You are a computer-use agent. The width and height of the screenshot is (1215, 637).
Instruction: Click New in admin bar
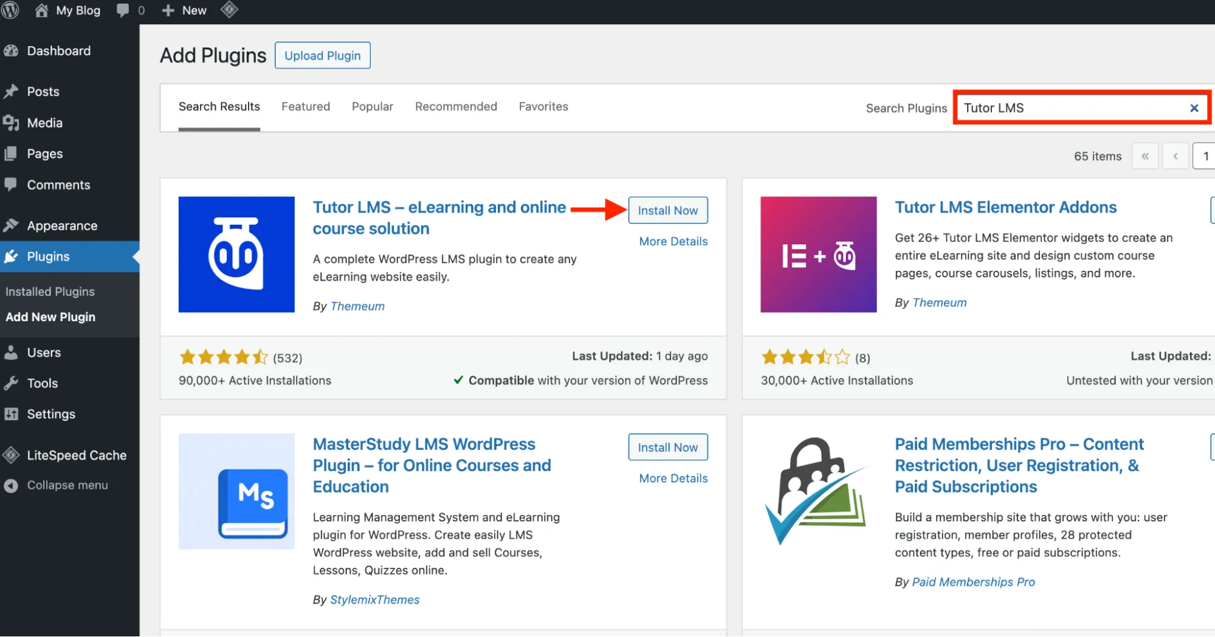click(x=194, y=10)
